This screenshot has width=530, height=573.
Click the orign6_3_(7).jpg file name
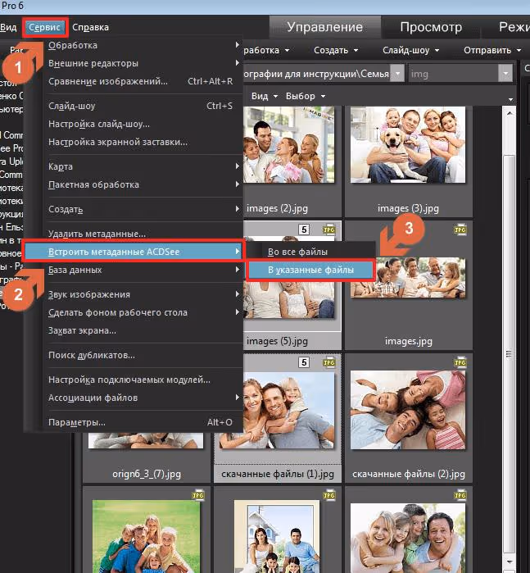tap(147, 475)
